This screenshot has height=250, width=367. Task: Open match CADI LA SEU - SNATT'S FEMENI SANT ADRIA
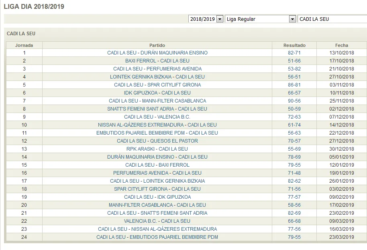pos(157,213)
